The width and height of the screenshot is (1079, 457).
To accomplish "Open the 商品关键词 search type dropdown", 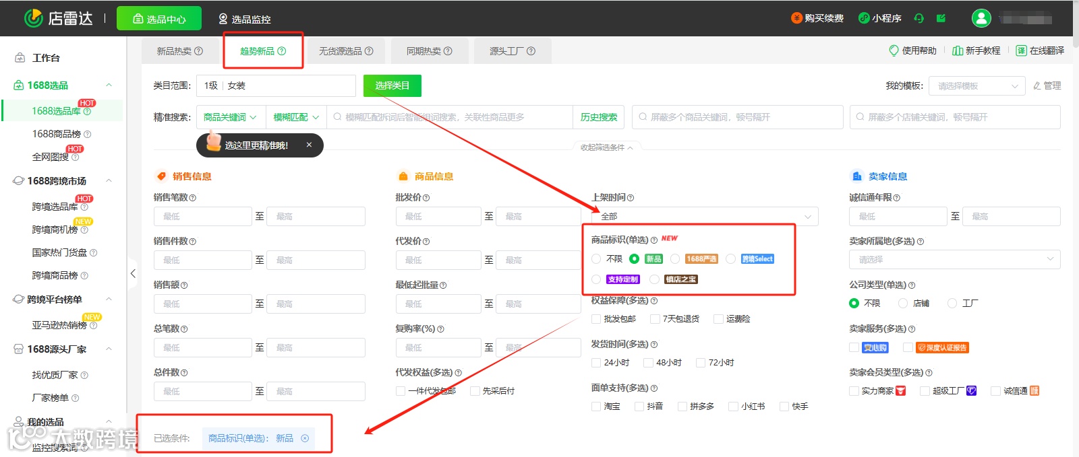I will pyautogui.click(x=231, y=117).
